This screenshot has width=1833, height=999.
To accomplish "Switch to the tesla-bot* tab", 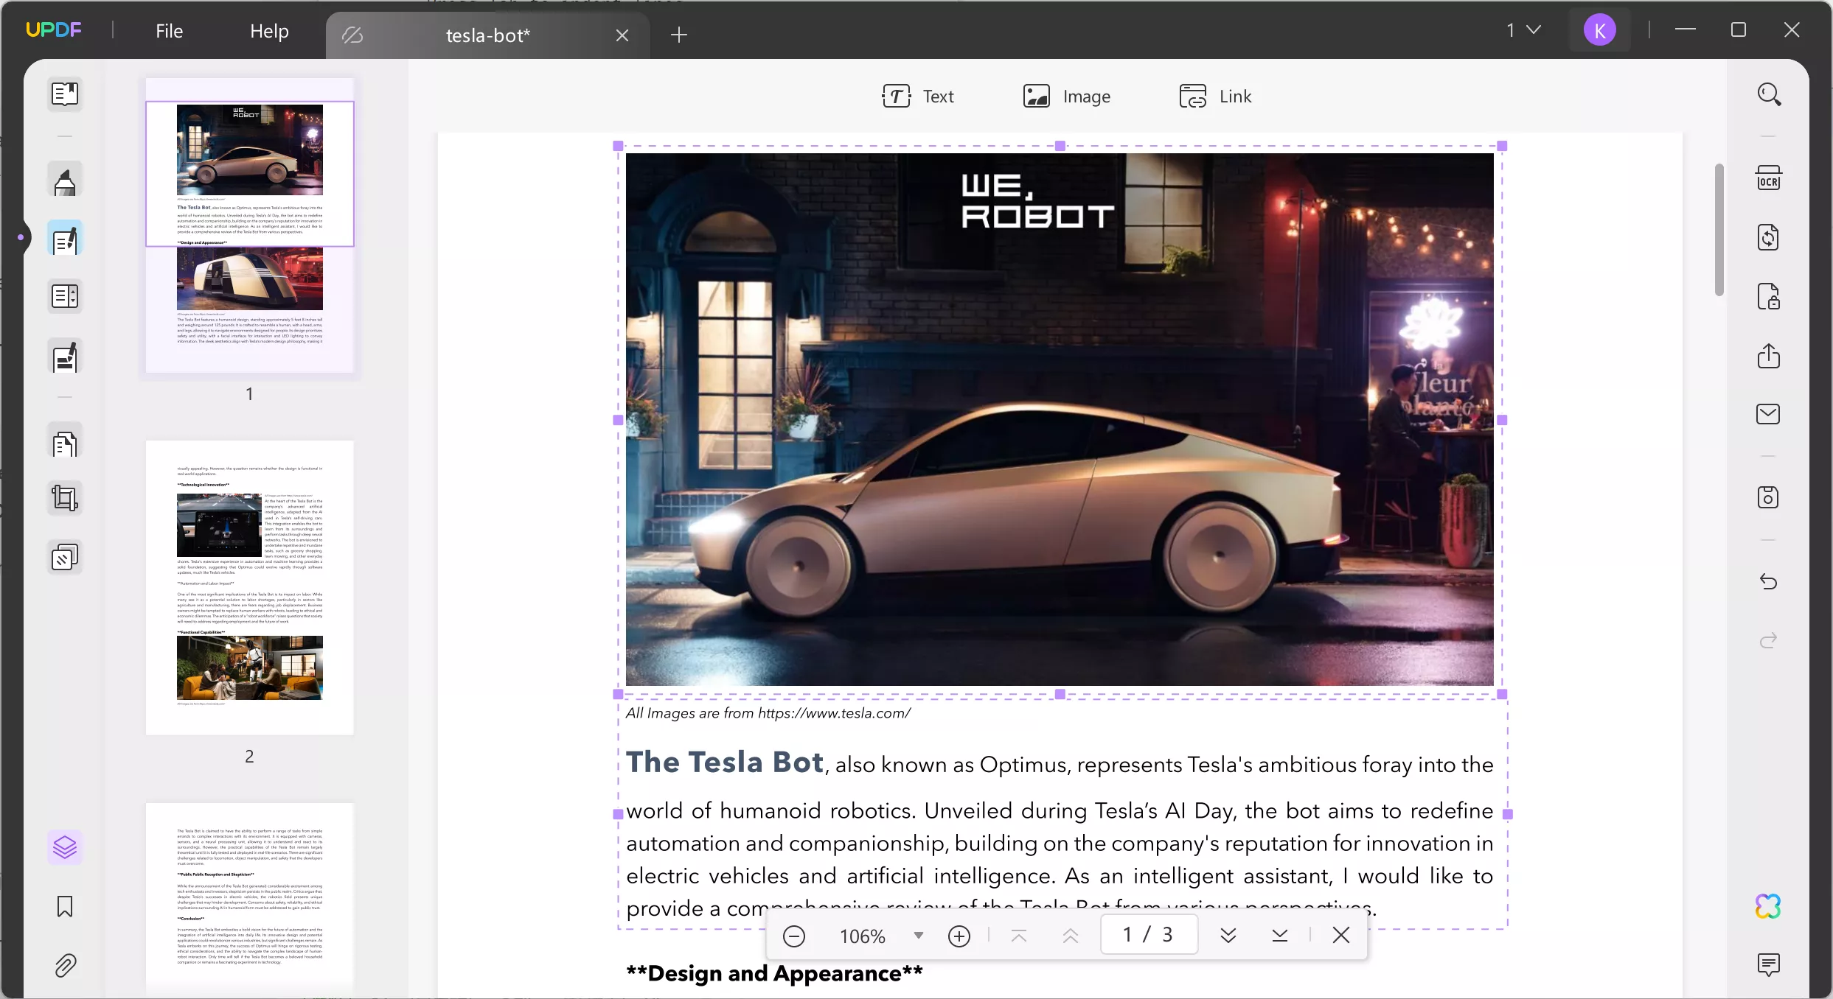I will click(487, 35).
